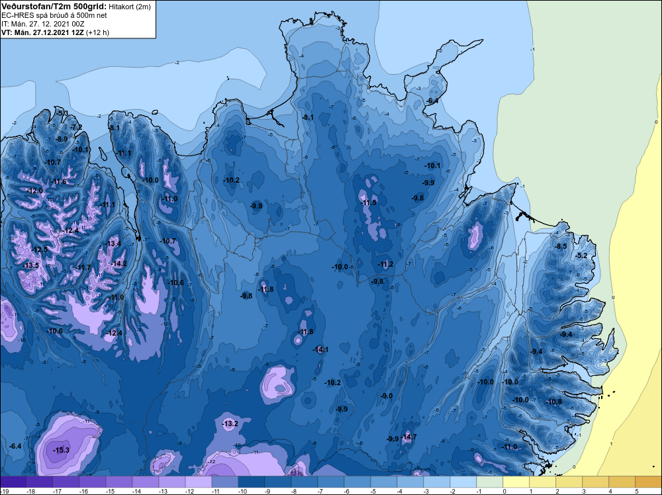Select the -3 legend label

pyautogui.click(x=426, y=491)
